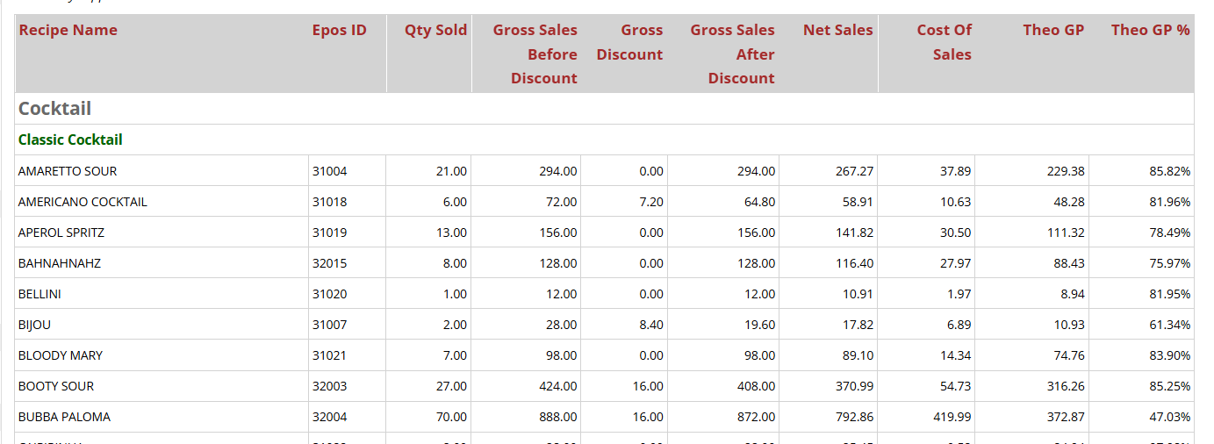
Task: Click the Recipe Name column header
Action: pyautogui.click(x=68, y=31)
